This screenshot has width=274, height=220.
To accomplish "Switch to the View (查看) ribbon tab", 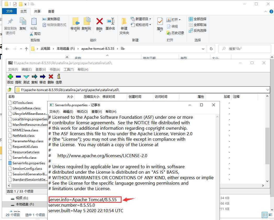I will pyautogui.click(x=51, y=11).
